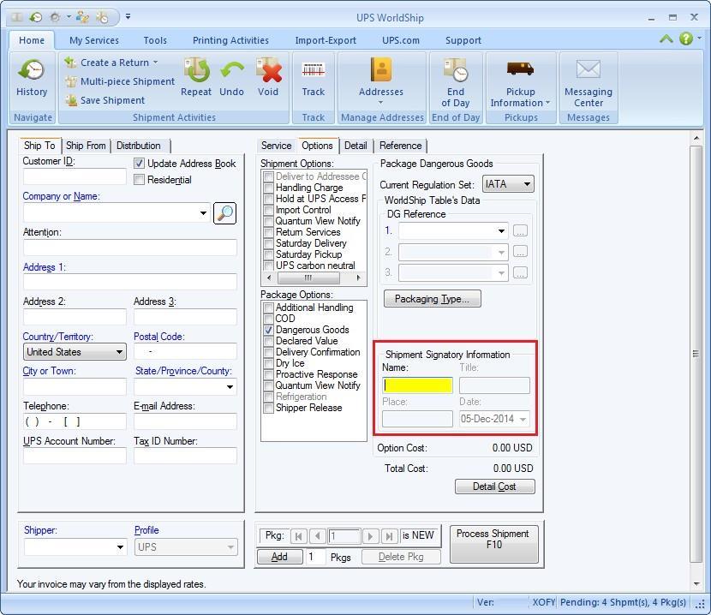Open the Printing Activities ribbon tab
Viewport: 711px width, 615px height.
coord(230,40)
